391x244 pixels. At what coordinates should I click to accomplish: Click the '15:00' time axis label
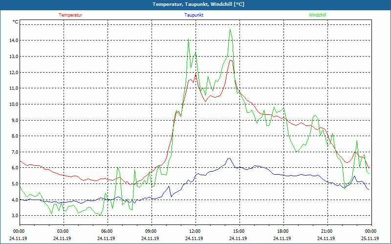(239, 231)
